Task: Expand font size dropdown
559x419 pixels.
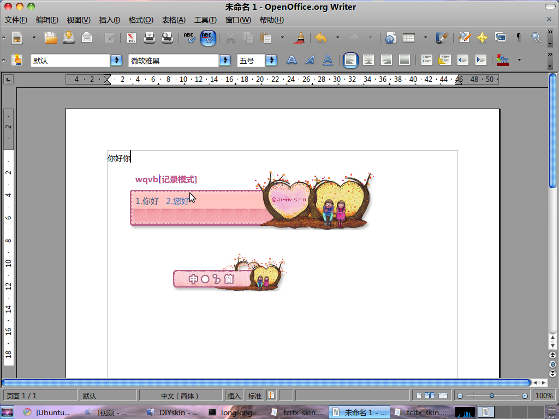Action: point(271,60)
